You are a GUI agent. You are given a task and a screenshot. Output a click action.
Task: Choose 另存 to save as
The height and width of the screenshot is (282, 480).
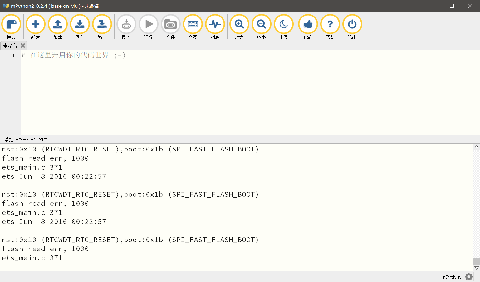click(102, 27)
